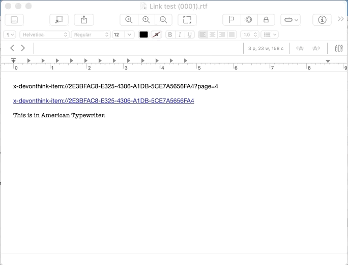Open the text background color swatch
348x265 pixels.
point(157,35)
